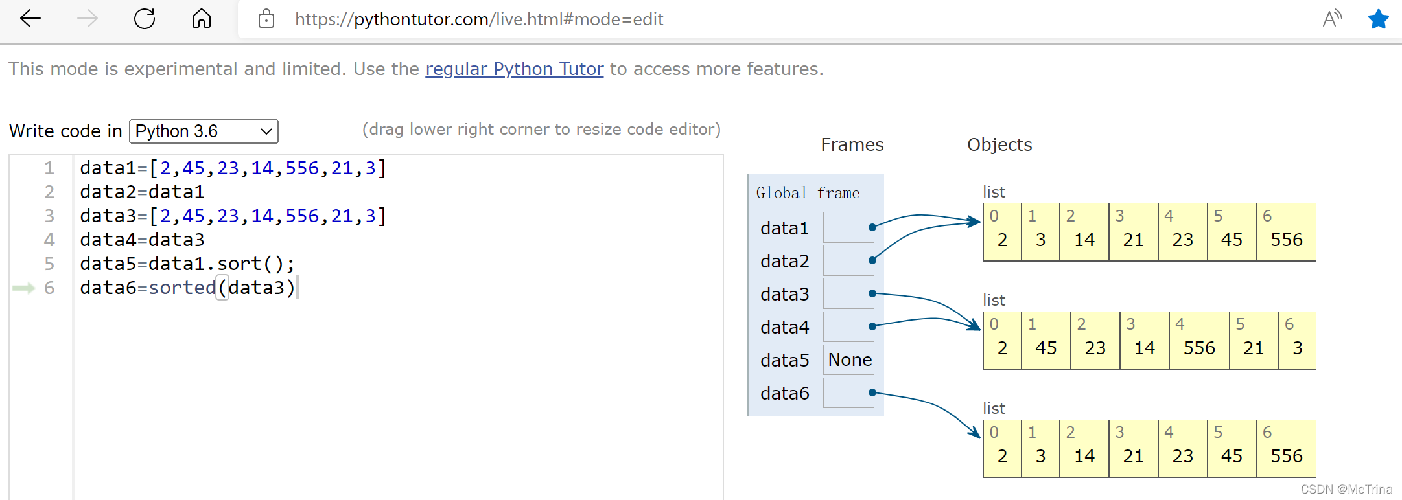The height and width of the screenshot is (500, 1402).
Task: Click the pointer dot next to data6
Action: (872, 392)
